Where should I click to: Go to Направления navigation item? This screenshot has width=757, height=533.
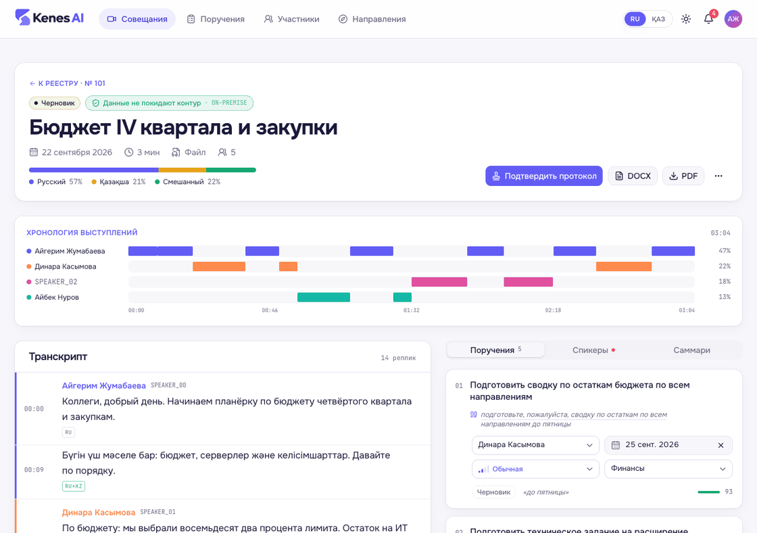click(x=372, y=19)
